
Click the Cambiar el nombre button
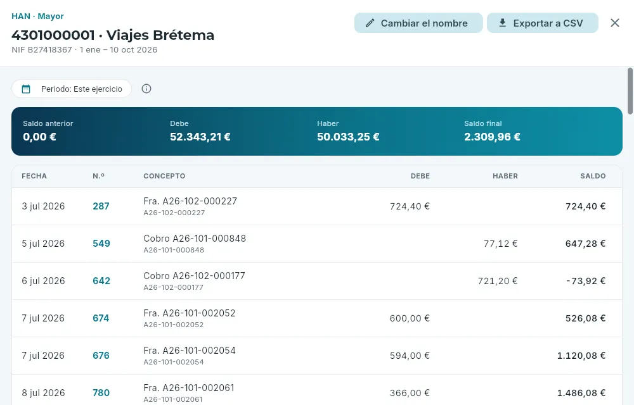point(418,23)
